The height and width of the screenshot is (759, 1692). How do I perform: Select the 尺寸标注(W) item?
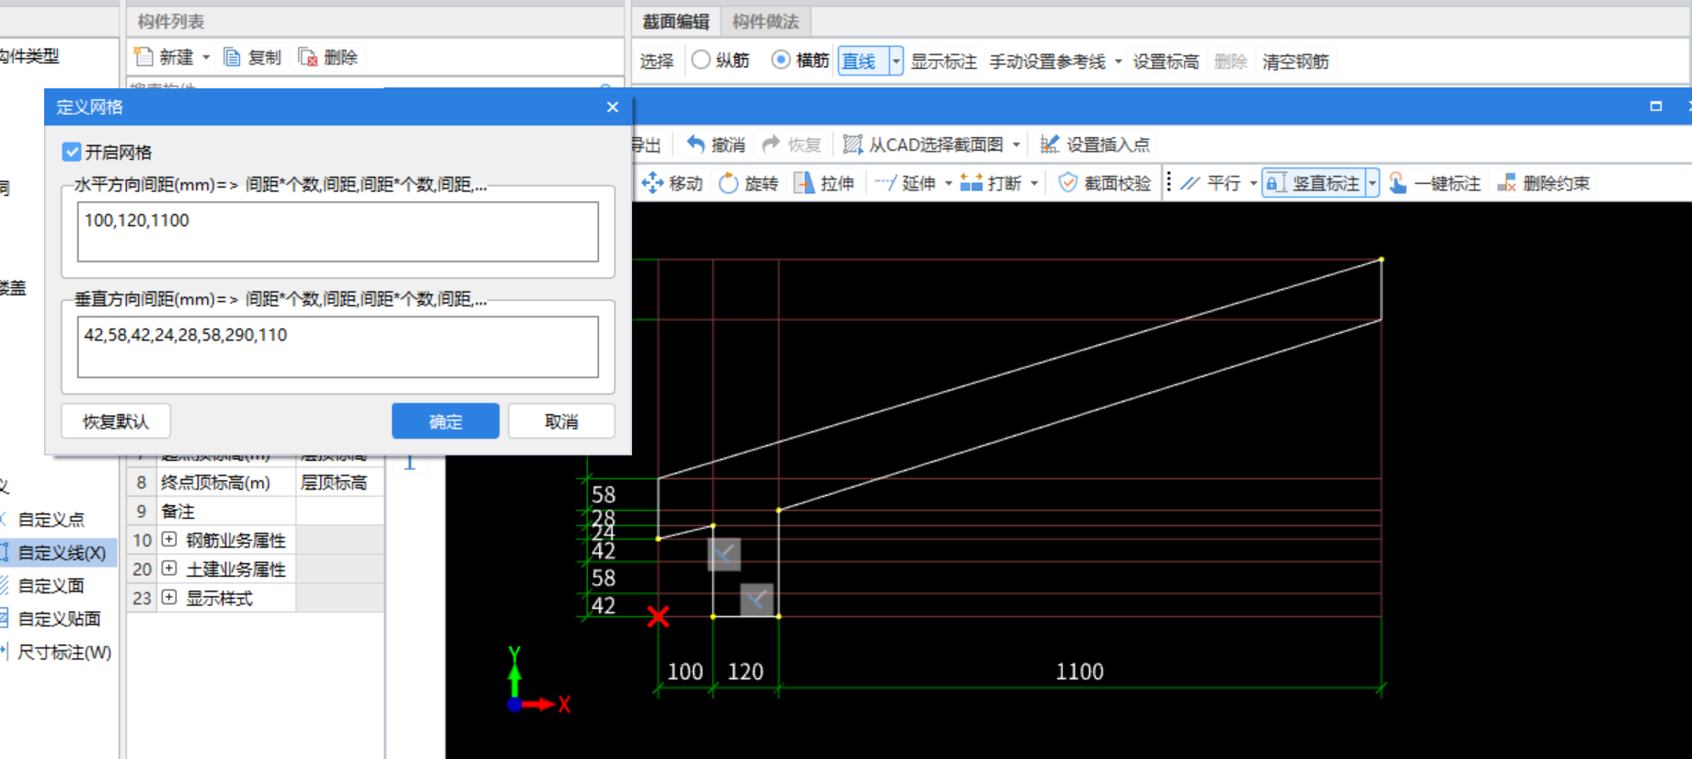coord(63,652)
